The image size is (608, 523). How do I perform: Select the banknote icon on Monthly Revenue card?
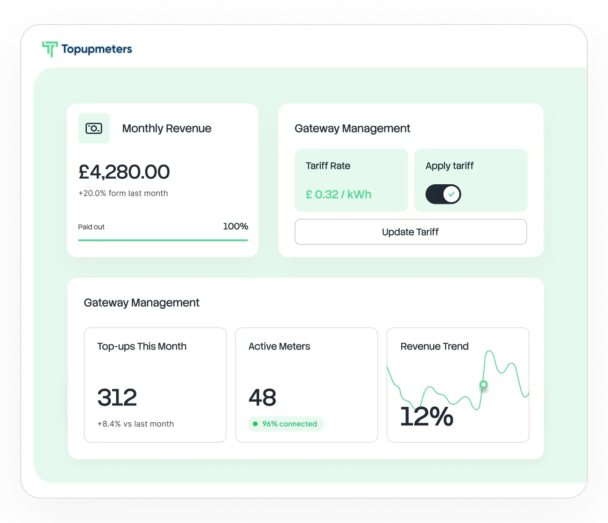93,128
